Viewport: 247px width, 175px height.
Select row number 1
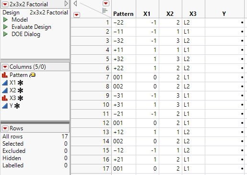coord(91,23)
